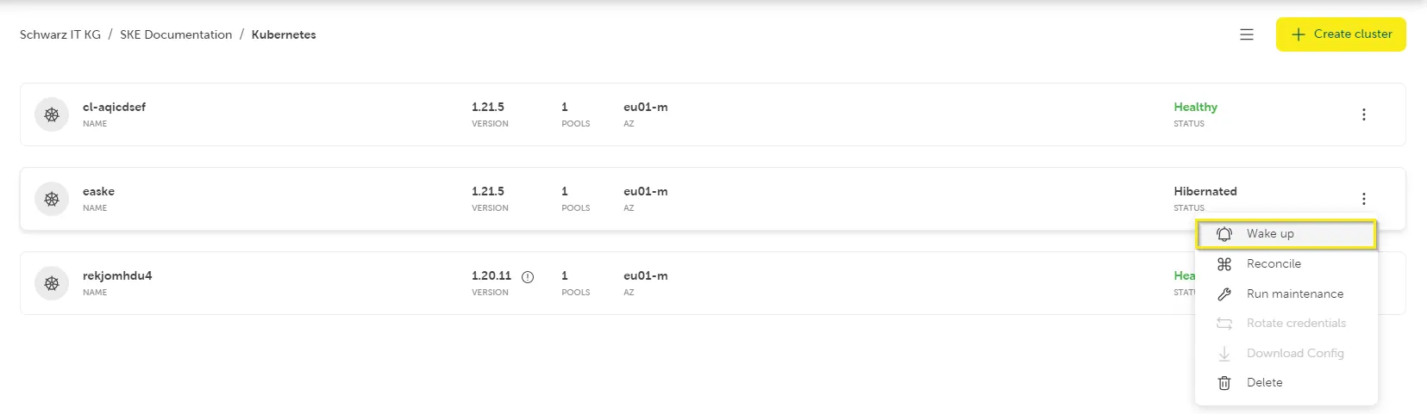Click the trash icon in the context menu
Viewport: 1427px width, 414px height.
coord(1224,383)
